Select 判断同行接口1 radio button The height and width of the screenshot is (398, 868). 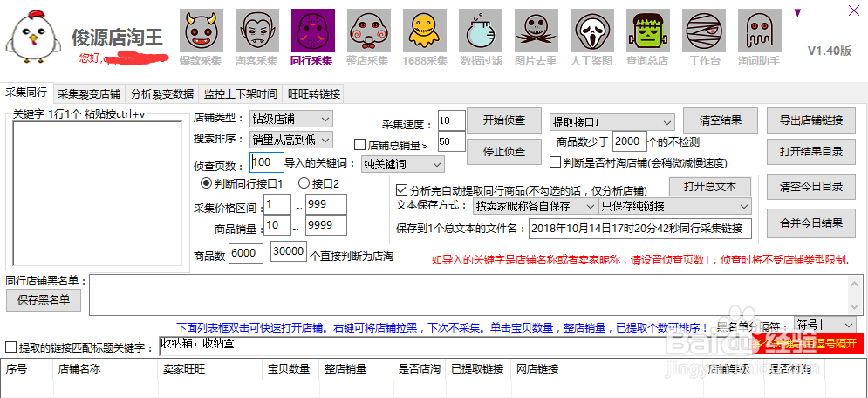click(x=205, y=182)
